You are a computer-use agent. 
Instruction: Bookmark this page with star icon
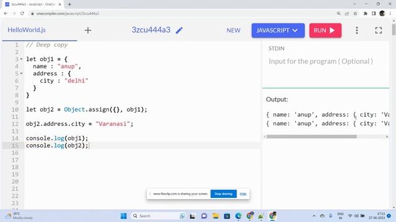(x=355, y=14)
